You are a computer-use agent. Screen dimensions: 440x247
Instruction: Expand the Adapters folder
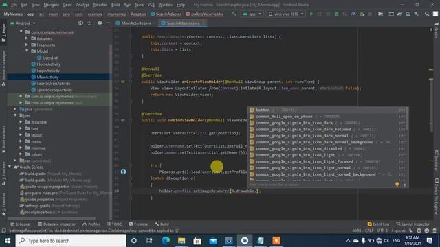click(x=27, y=38)
